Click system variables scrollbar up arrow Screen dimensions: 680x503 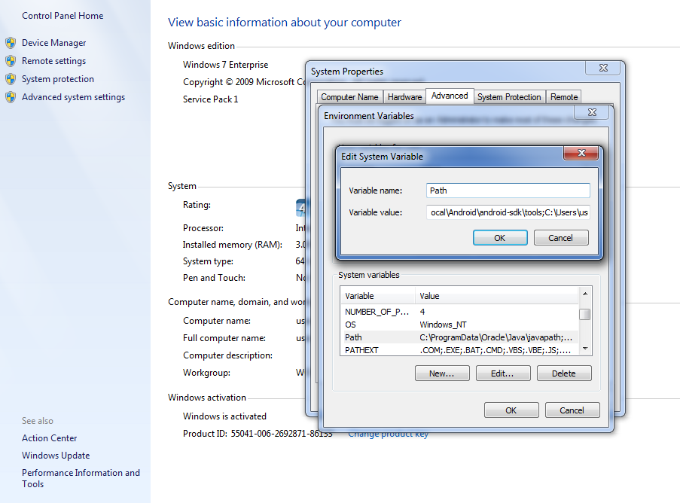(585, 294)
